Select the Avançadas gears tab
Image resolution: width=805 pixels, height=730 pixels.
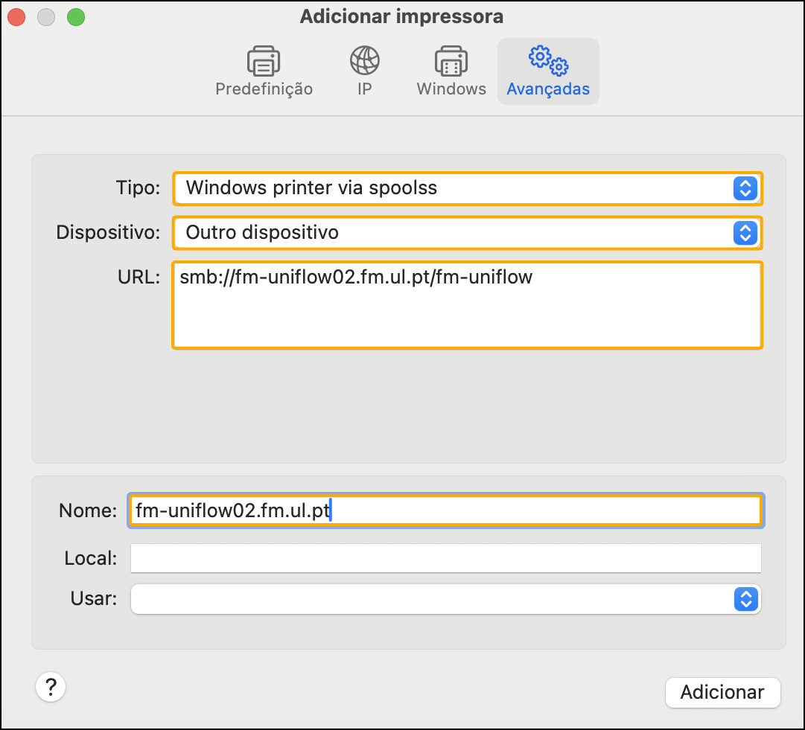coord(548,71)
